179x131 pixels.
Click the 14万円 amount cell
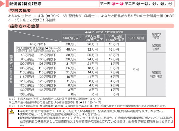(x=94, y=72)
